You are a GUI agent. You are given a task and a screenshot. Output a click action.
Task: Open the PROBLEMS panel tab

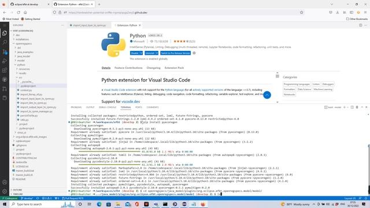(76, 107)
